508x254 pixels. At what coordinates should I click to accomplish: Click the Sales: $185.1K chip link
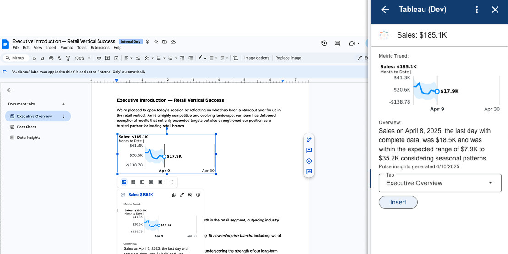[141, 195]
